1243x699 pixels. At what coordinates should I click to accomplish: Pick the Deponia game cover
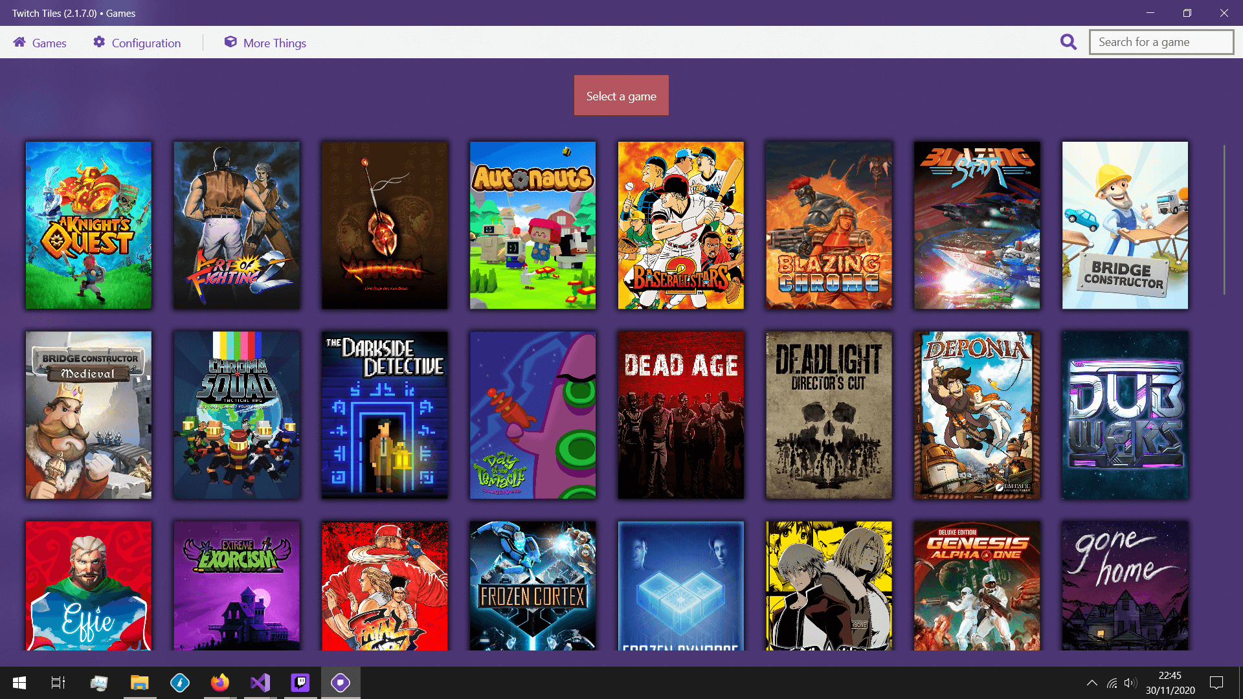(976, 415)
